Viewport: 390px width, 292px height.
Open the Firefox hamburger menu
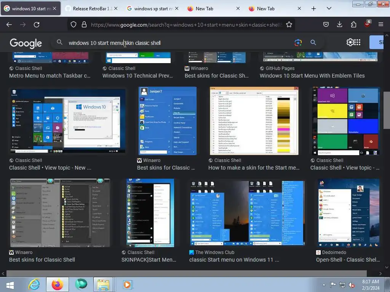(381, 24)
